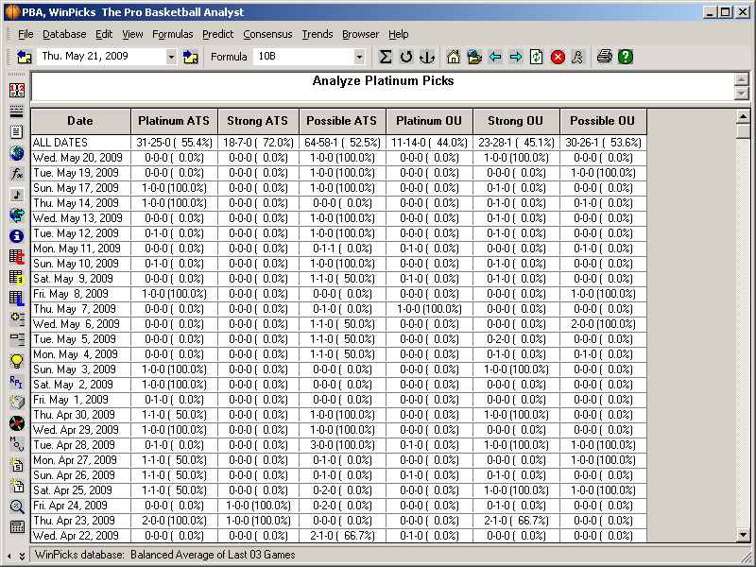
Task: Click the RPI sidebar icon
Action: [x=17, y=382]
